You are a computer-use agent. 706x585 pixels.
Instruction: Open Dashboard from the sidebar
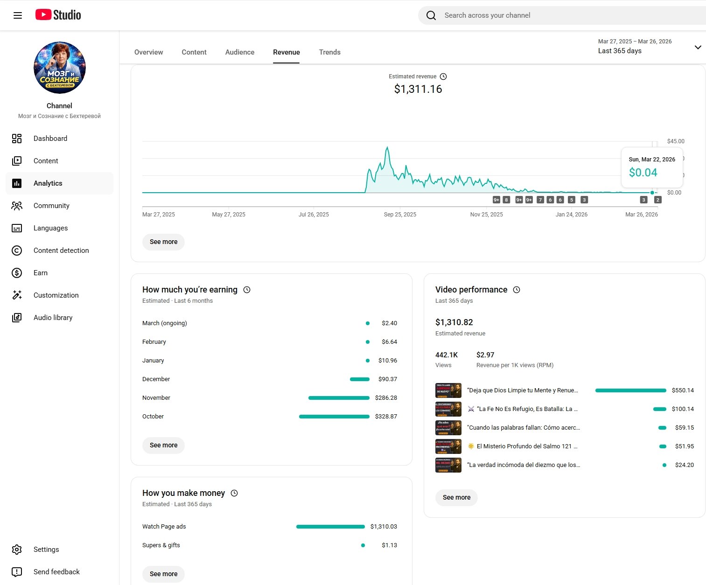click(x=50, y=139)
